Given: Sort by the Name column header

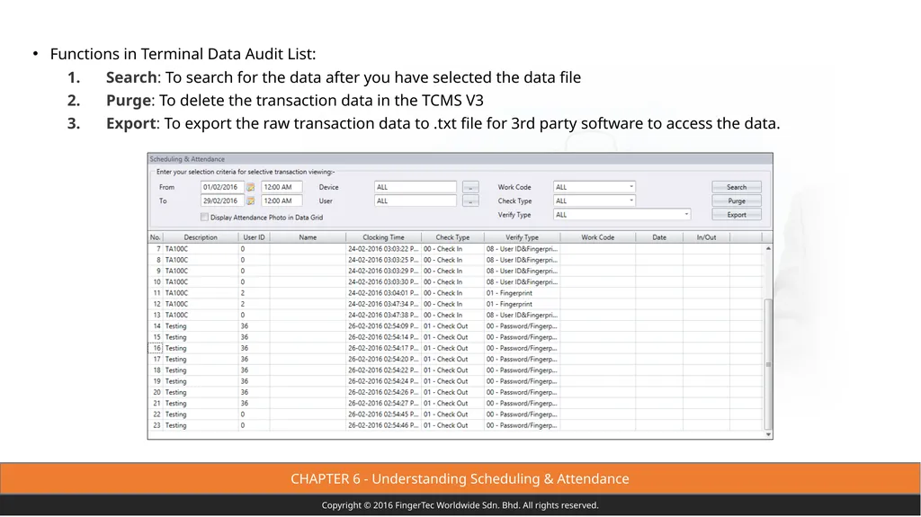Looking at the screenshot, I should click(x=308, y=237).
